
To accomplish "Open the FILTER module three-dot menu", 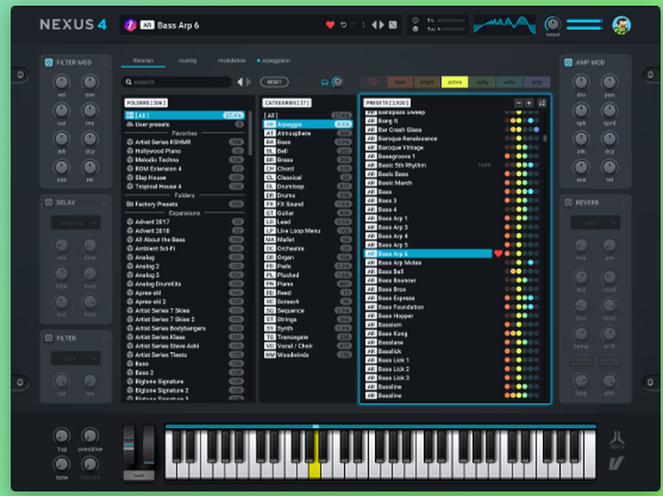I will [x=103, y=338].
